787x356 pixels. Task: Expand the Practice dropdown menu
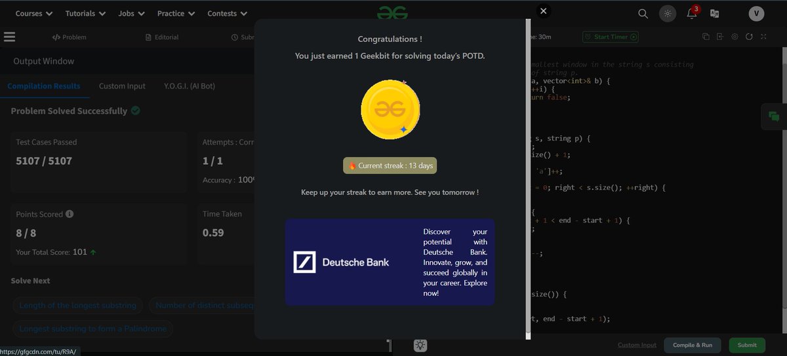176,13
